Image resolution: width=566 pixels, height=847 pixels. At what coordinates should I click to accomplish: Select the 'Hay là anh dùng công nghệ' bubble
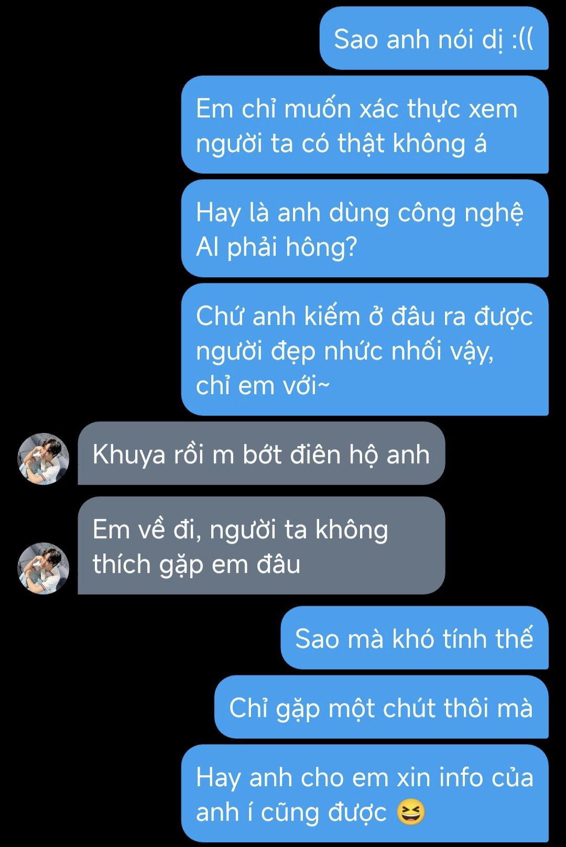365,229
